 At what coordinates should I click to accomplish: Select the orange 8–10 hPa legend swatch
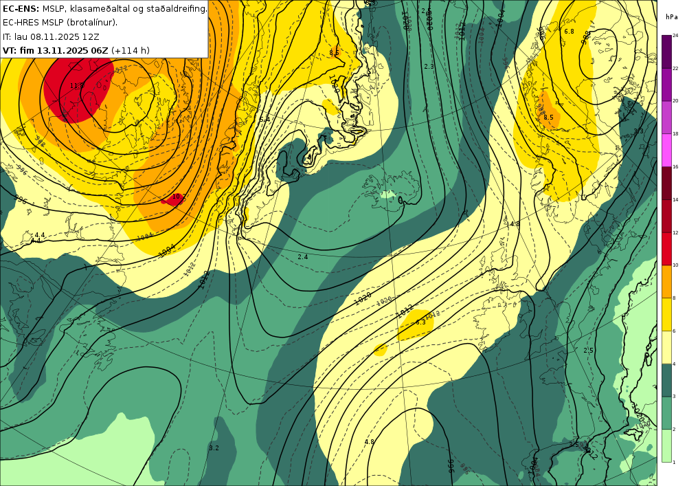(x=666, y=281)
